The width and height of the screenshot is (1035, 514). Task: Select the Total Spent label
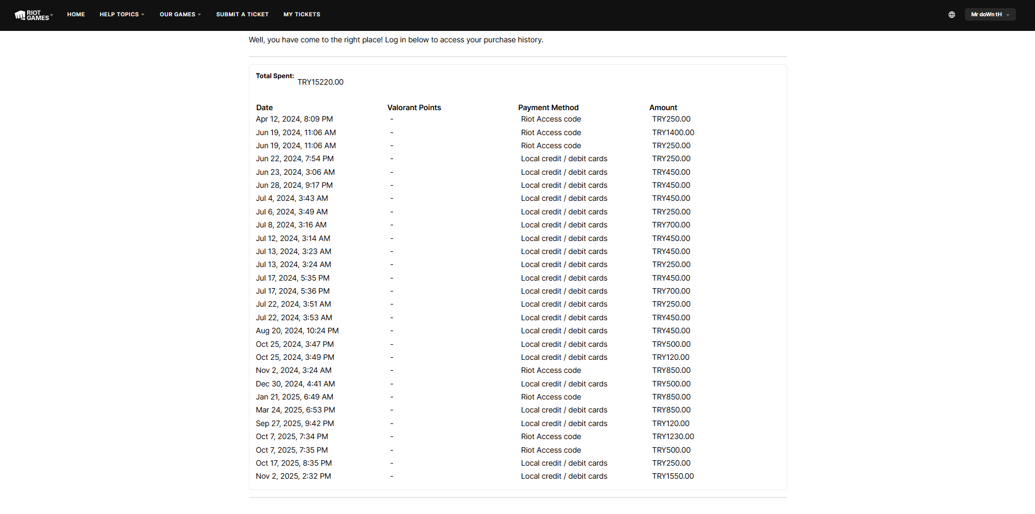(275, 76)
